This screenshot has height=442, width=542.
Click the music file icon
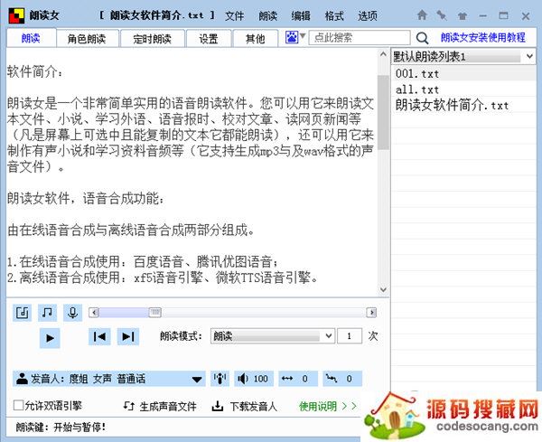click(23, 313)
